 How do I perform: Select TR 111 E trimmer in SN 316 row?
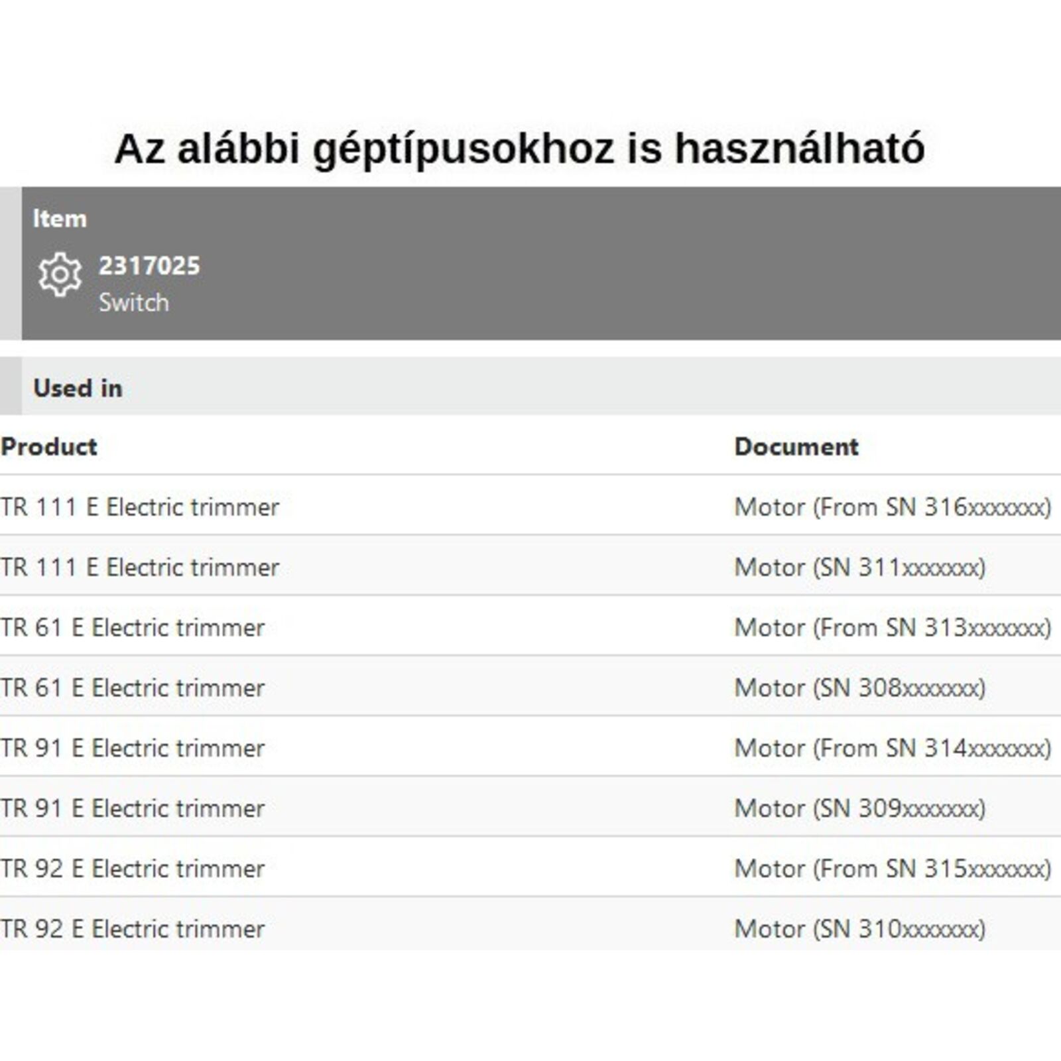point(140,507)
